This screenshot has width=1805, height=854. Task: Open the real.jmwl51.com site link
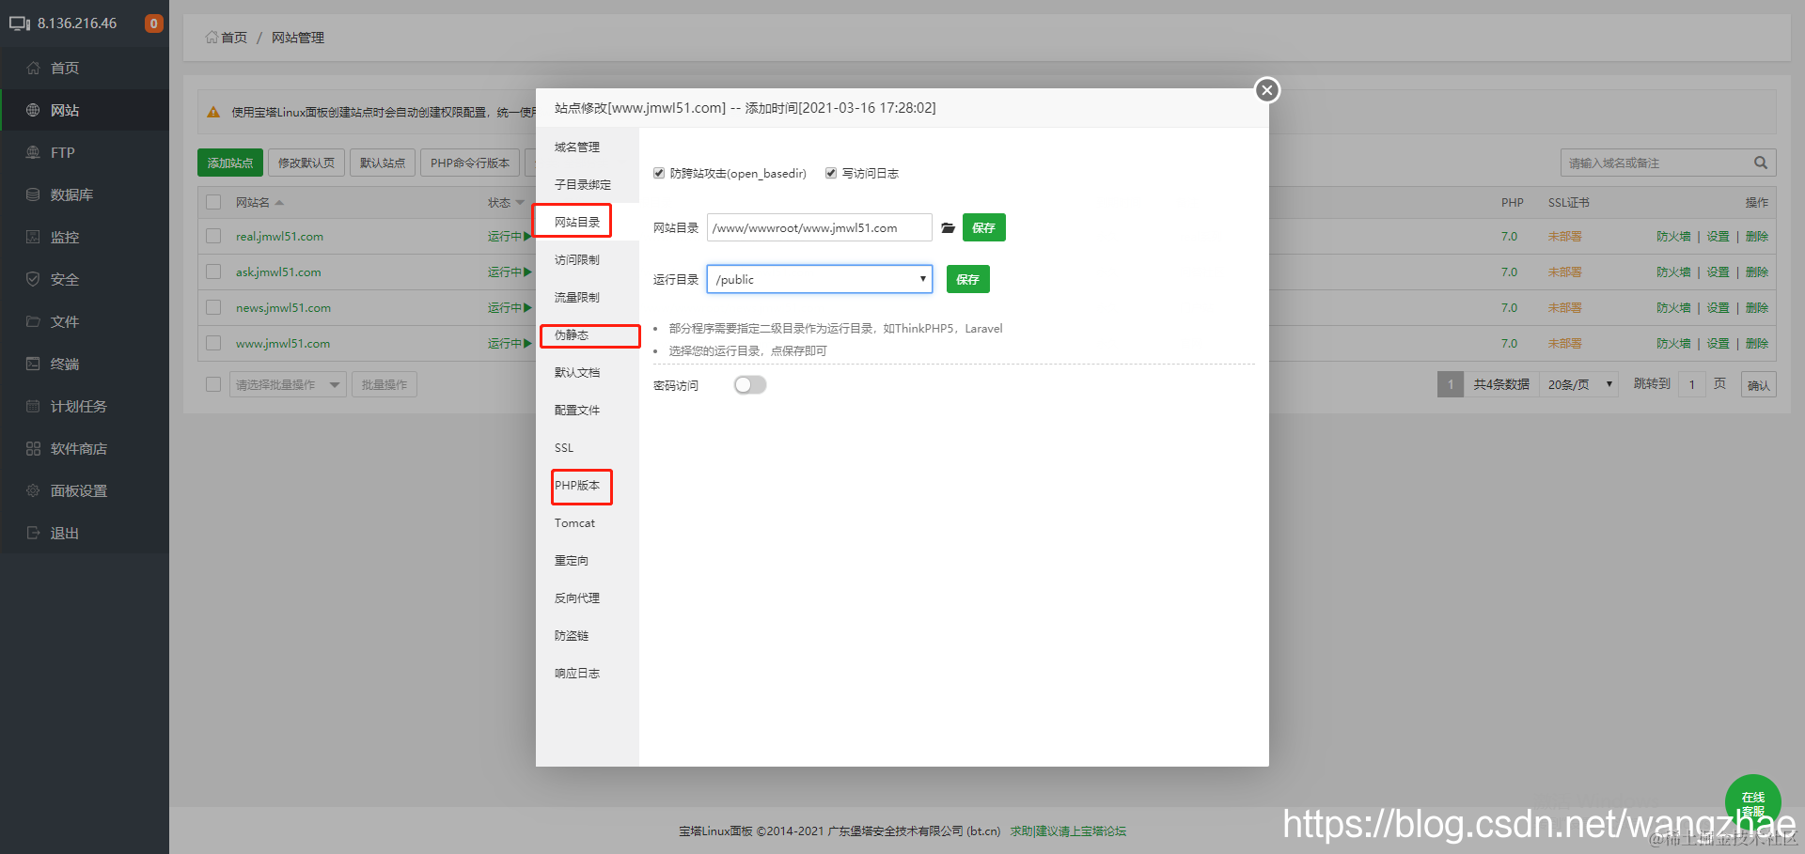(279, 237)
